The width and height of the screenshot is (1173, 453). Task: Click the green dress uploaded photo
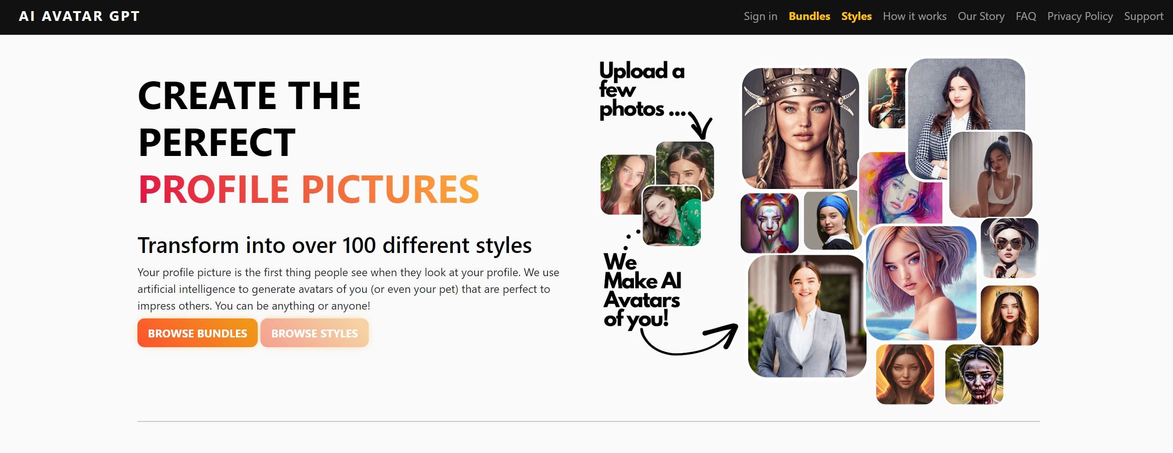pyautogui.click(x=671, y=216)
